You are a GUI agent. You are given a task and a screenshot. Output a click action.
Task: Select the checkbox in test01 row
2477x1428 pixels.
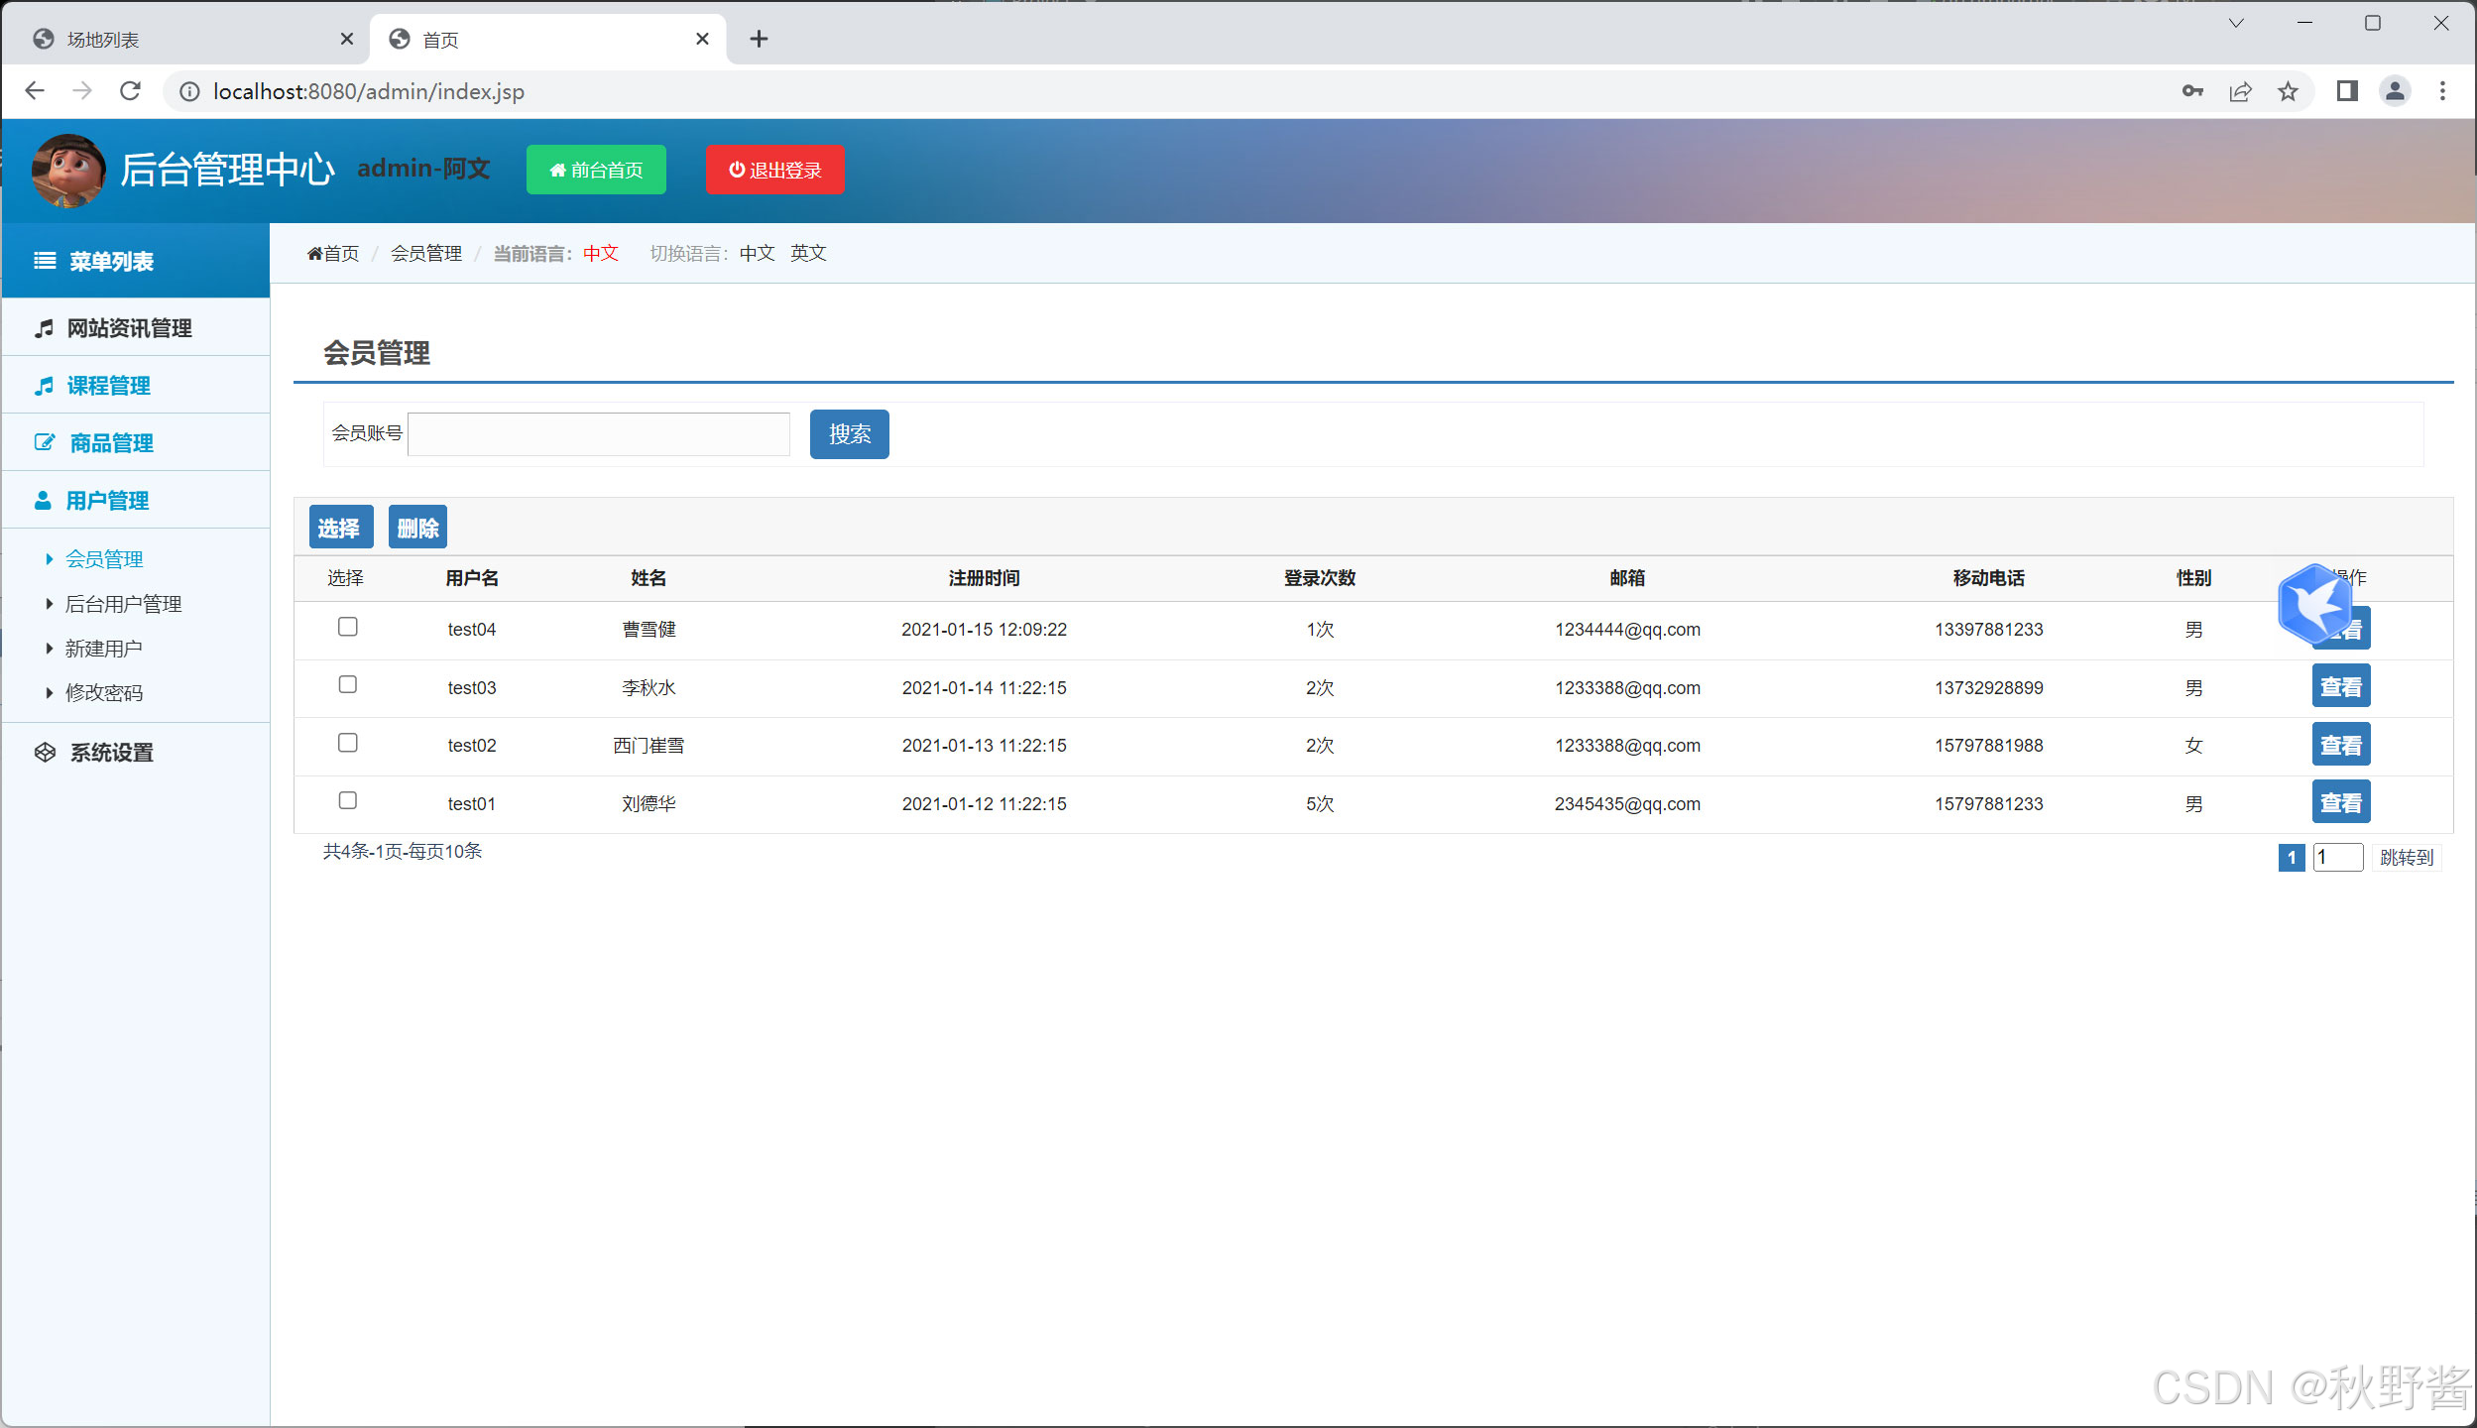(348, 800)
